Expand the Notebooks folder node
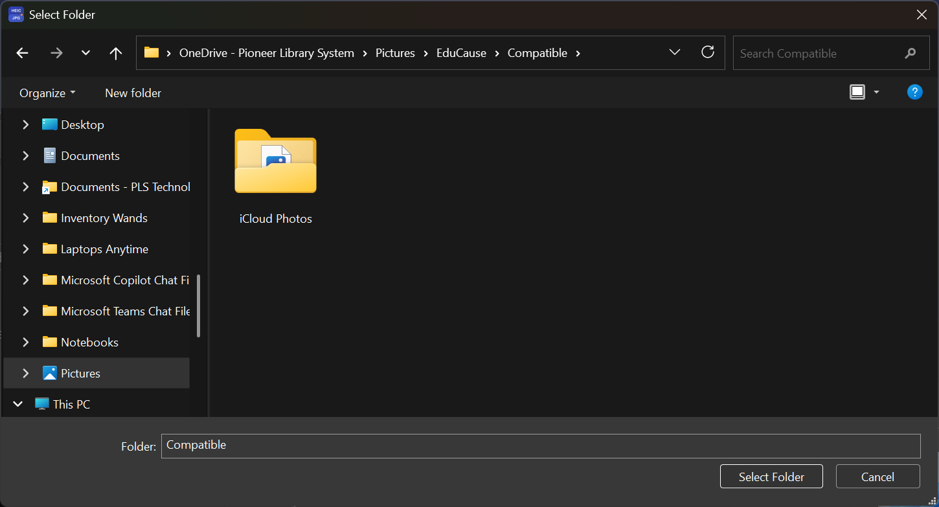This screenshot has width=939, height=507. pyautogui.click(x=25, y=342)
